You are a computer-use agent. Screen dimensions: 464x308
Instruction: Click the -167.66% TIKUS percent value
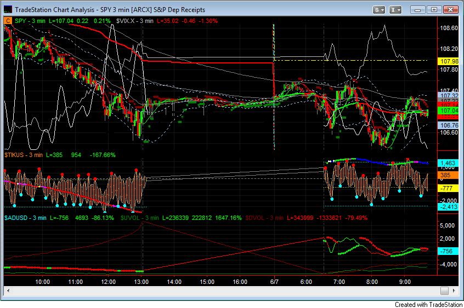103,155
